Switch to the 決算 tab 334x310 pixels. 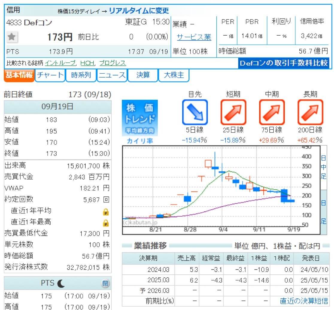click(x=143, y=75)
